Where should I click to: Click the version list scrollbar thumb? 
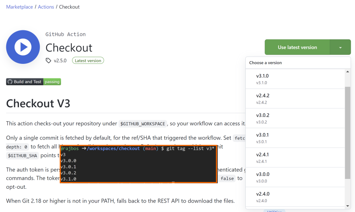[x=348, y=133]
